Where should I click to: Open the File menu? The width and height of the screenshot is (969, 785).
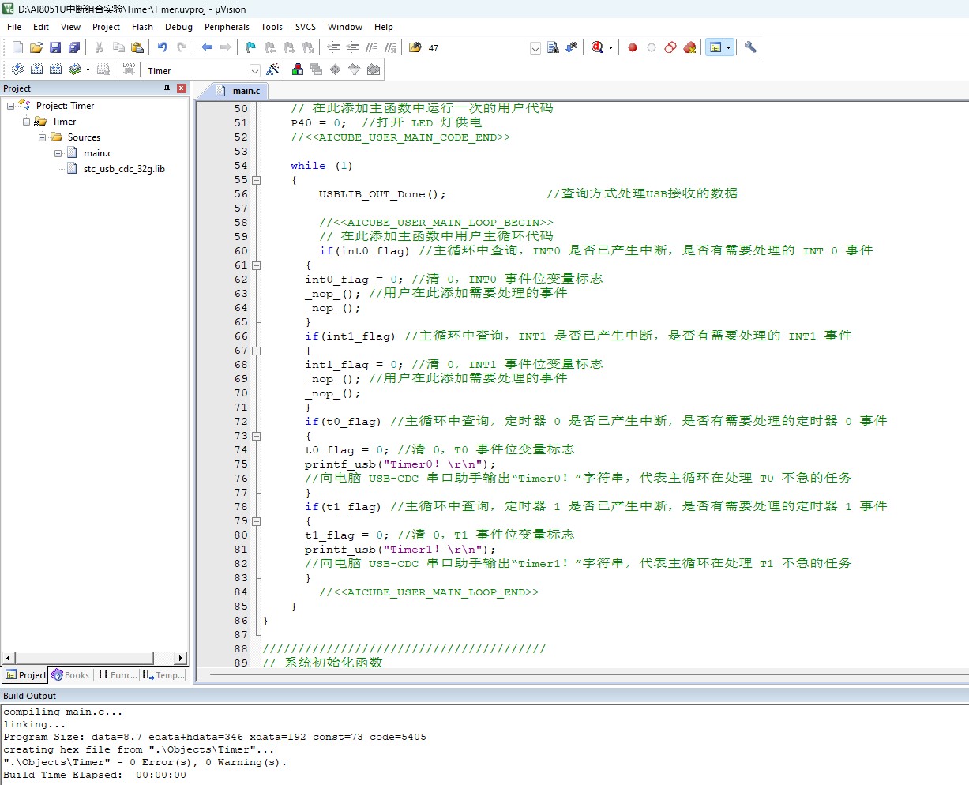pyautogui.click(x=14, y=27)
